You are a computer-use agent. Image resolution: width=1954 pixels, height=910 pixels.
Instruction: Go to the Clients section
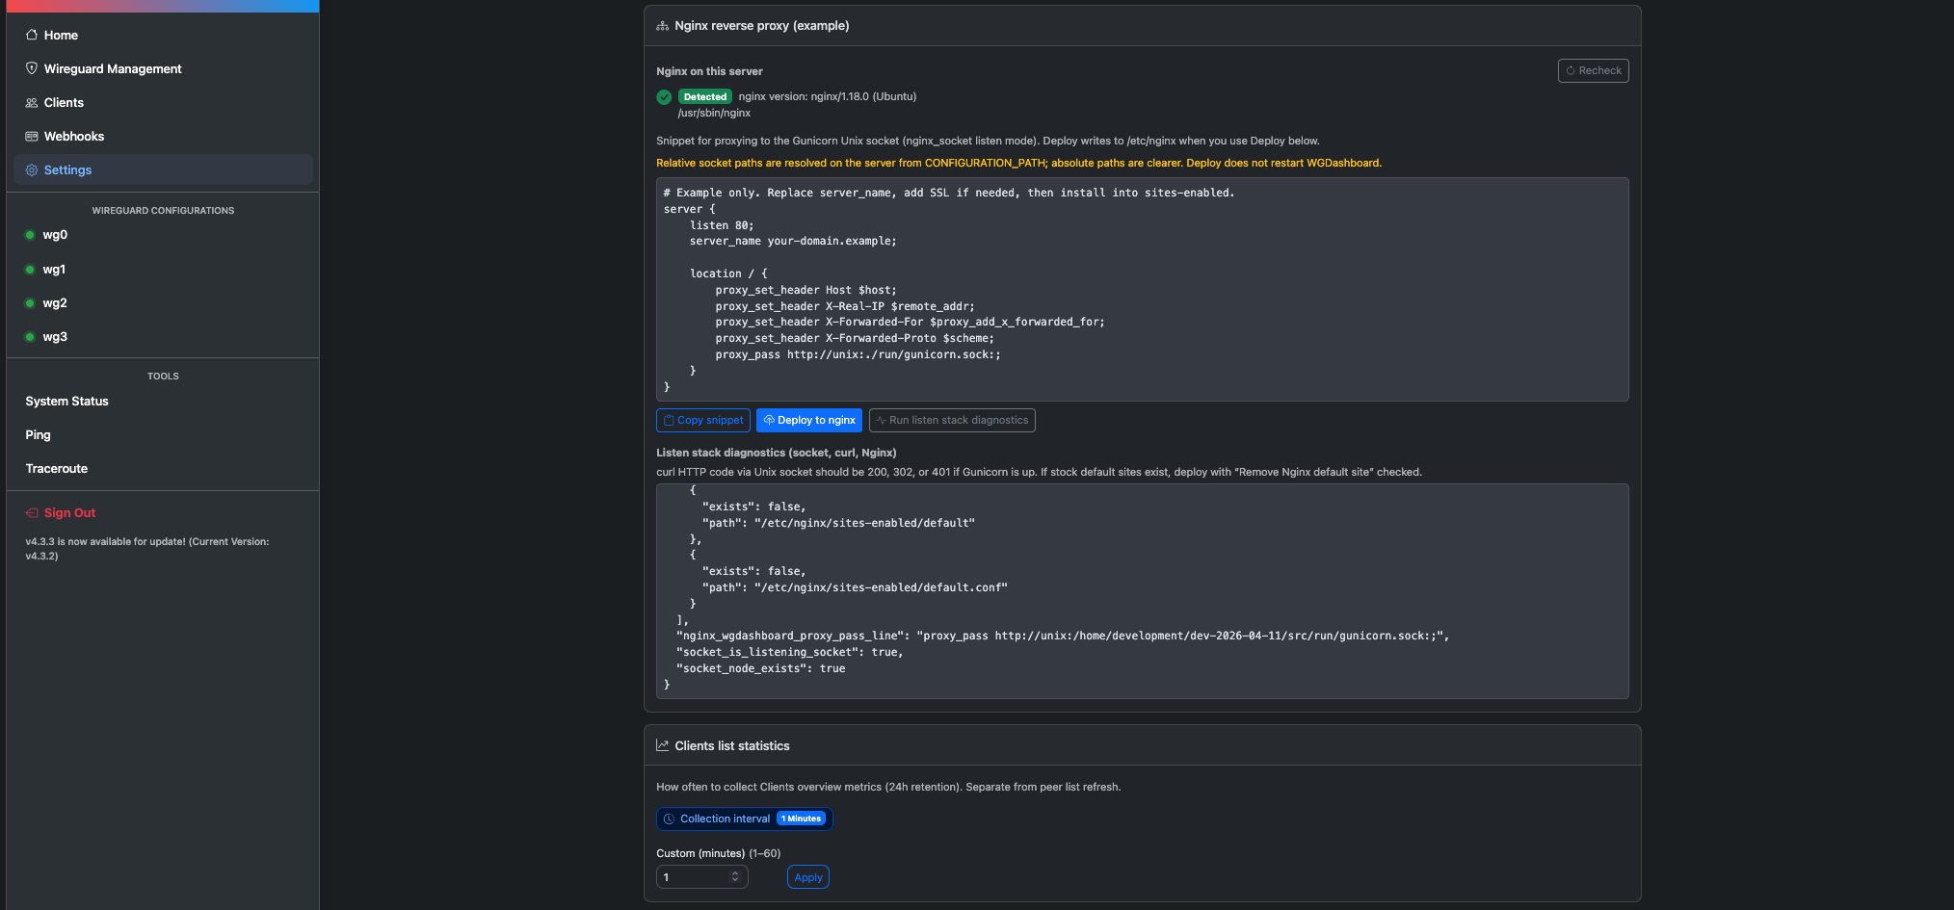click(x=163, y=102)
